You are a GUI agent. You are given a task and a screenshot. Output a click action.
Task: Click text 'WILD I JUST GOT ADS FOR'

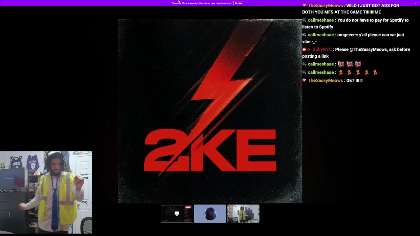373,6
